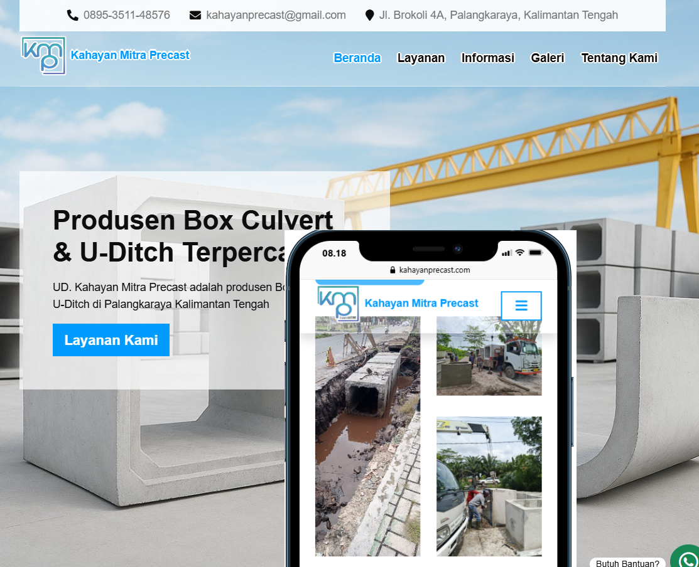Click the delivery truck photo in the phone mockup
Viewport: 699px width, 567px height.
pyautogui.click(x=489, y=356)
